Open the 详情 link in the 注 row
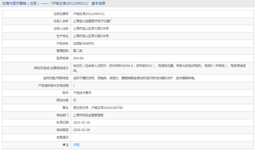This screenshot has height=150, width=255. pyautogui.click(x=76, y=145)
